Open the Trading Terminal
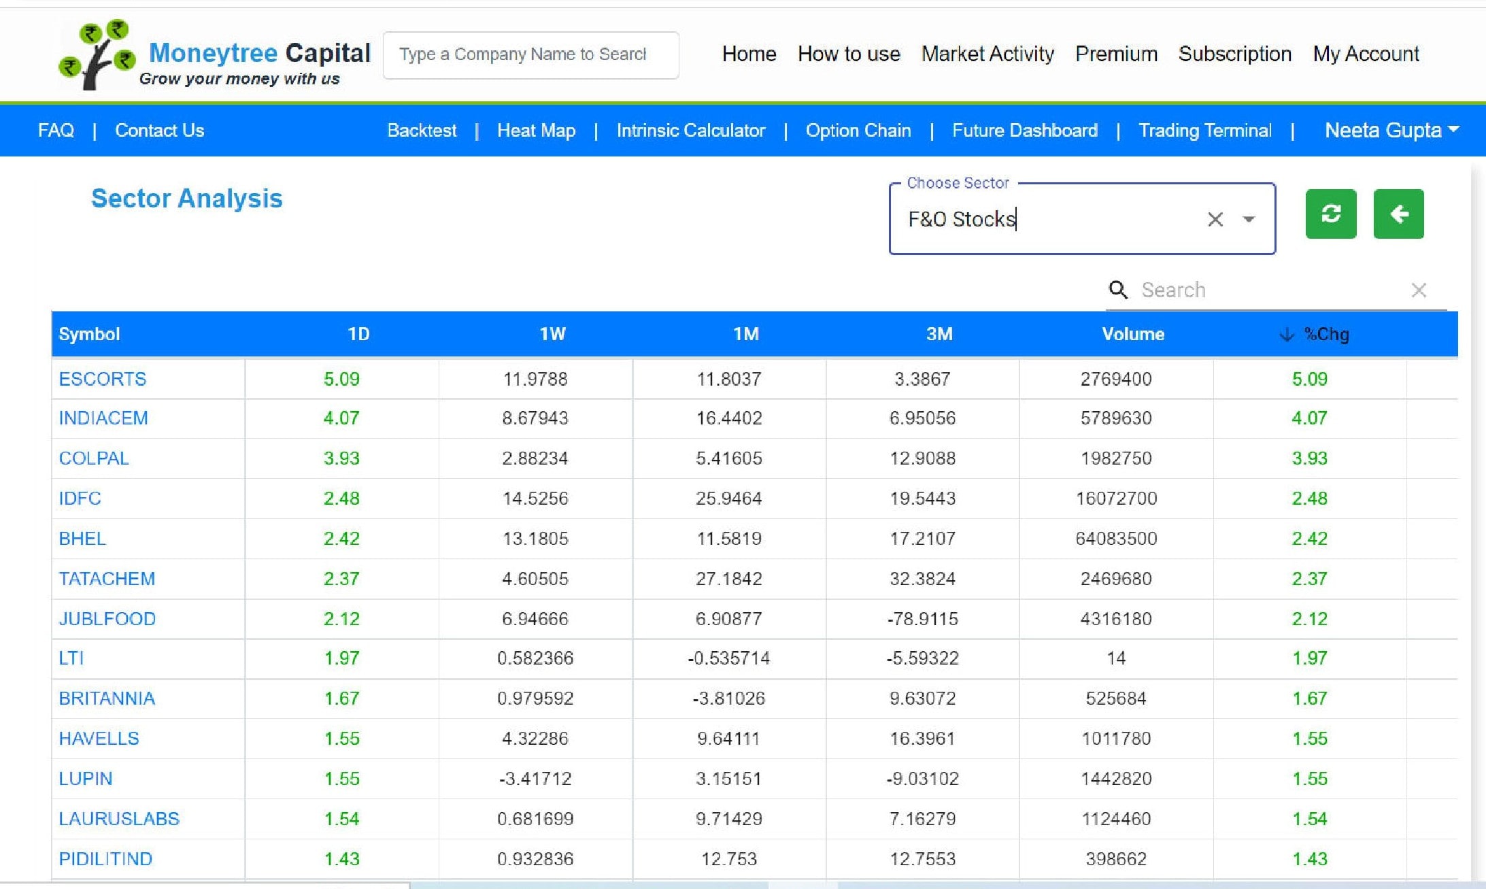 pos(1204,130)
